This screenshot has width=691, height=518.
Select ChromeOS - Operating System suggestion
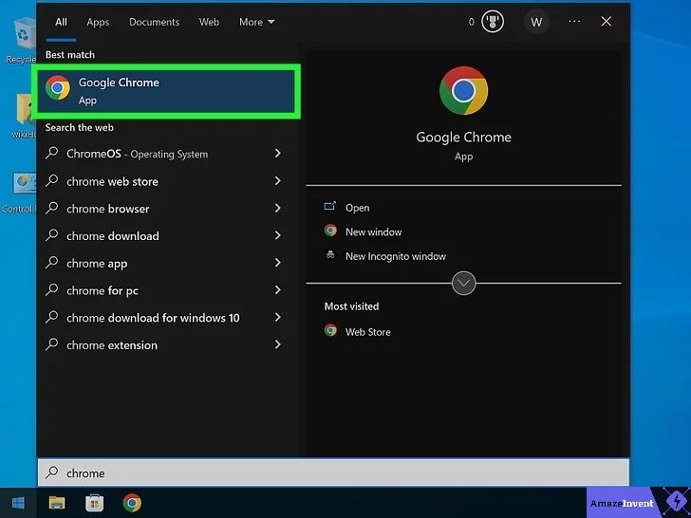pos(137,154)
